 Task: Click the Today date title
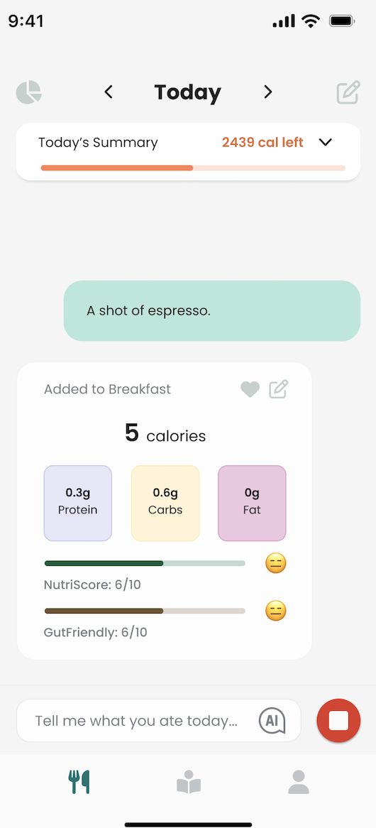188,92
